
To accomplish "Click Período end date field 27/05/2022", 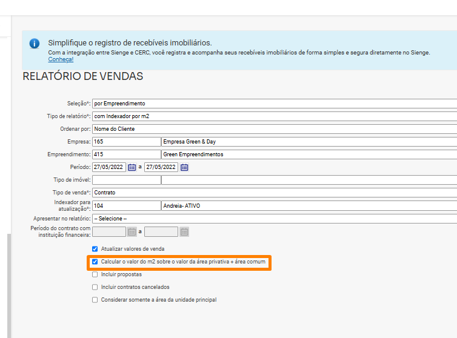I will pos(161,167).
